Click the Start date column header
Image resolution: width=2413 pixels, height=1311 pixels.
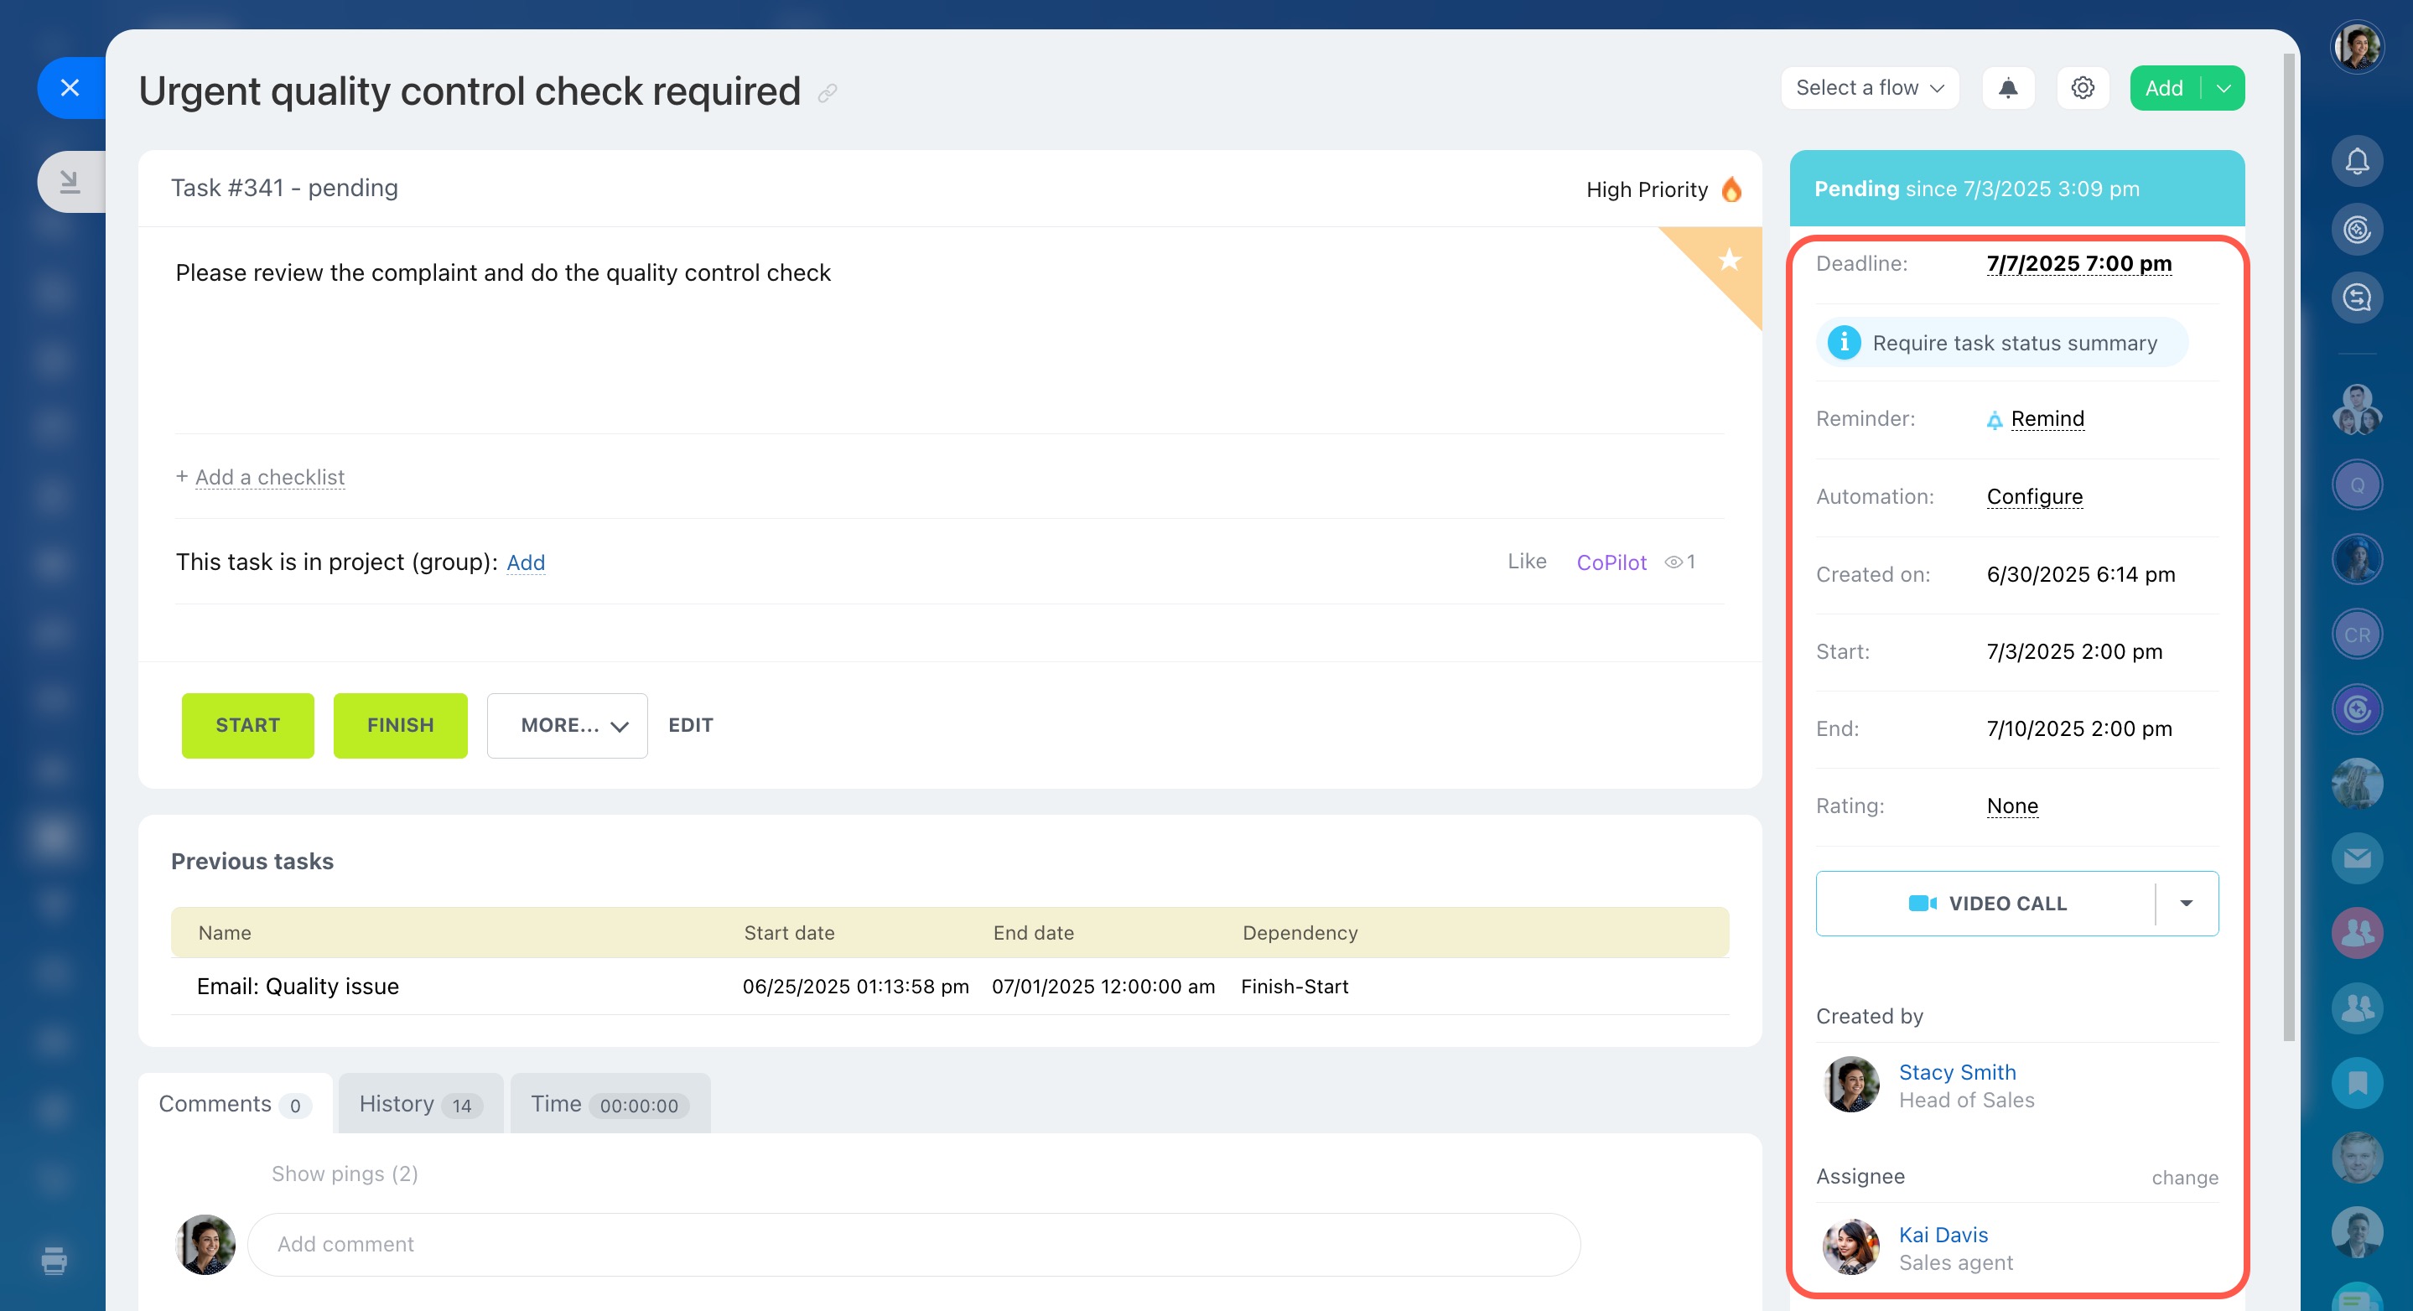pos(789,933)
